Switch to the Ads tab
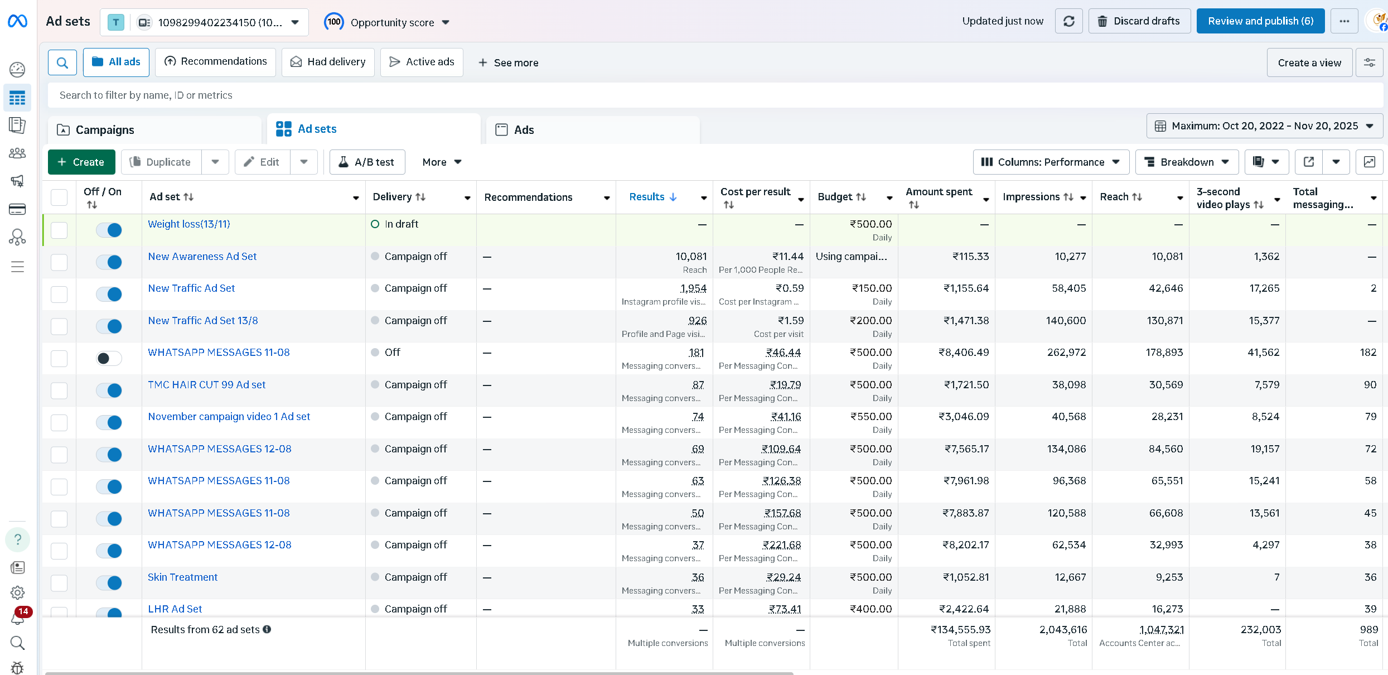 [x=523, y=130]
